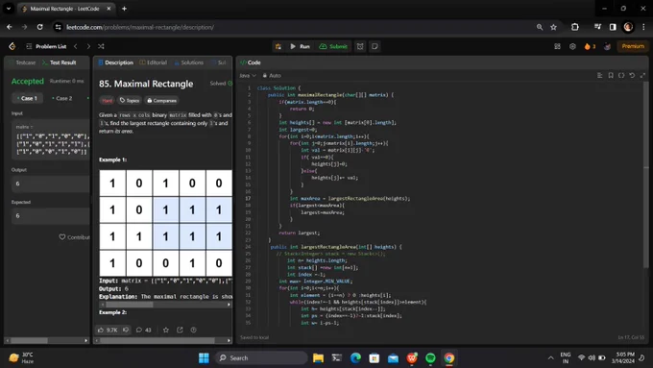Toggle the Auto lock setting
This screenshot has height=368, width=653.
coord(272,76)
